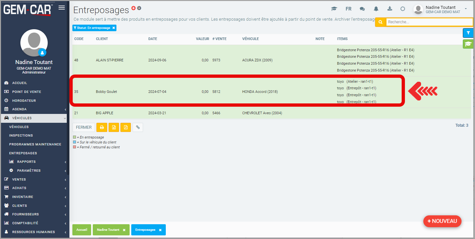Image resolution: width=475 pixels, height=239 pixels.
Task: Click the print icon button
Action: click(x=102, y=127)
